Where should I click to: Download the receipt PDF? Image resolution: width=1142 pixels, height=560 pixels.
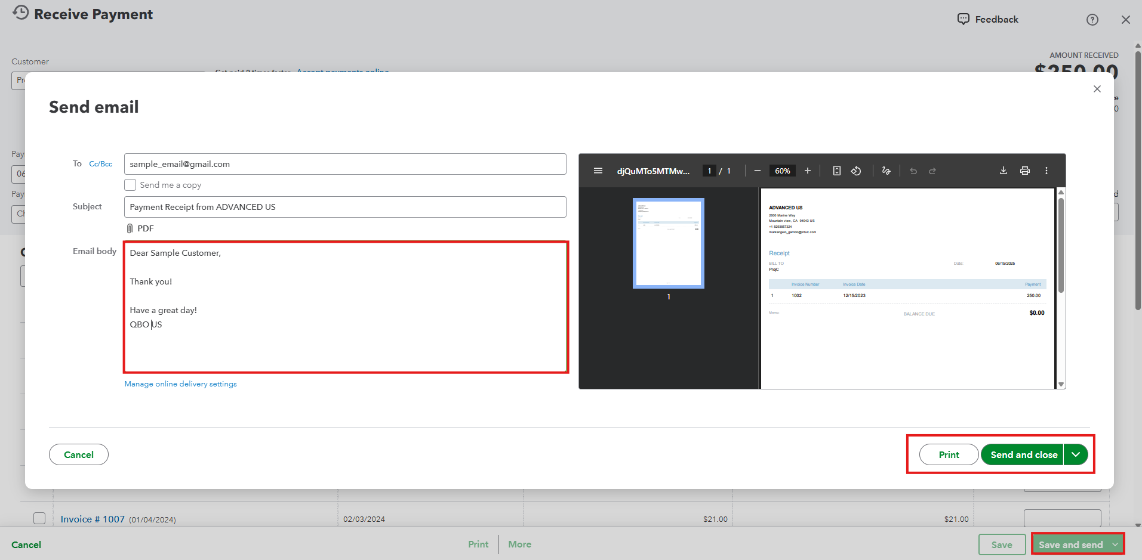click(1003, 171)
